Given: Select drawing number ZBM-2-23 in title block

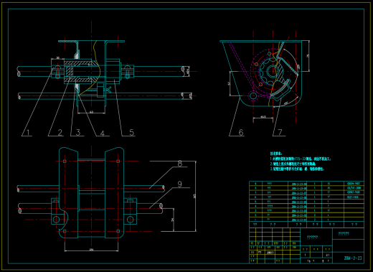Looking at the screenshot, I should click(x=353, y=258).
